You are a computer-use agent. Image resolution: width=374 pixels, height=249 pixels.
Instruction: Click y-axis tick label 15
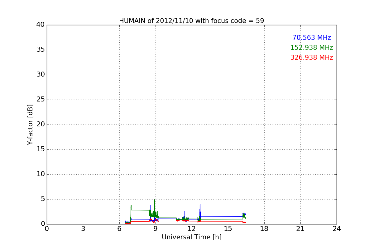[41, 149]
